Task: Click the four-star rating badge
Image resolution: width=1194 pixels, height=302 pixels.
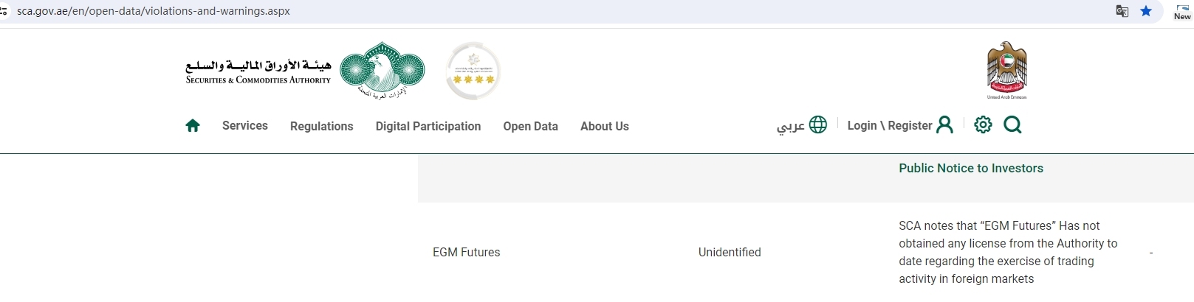Action: pos(473,71)
